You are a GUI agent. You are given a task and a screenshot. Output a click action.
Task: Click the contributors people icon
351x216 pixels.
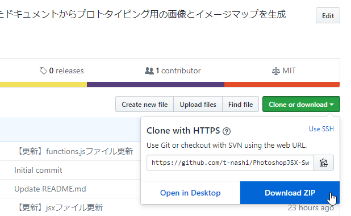tap(149, 71)
